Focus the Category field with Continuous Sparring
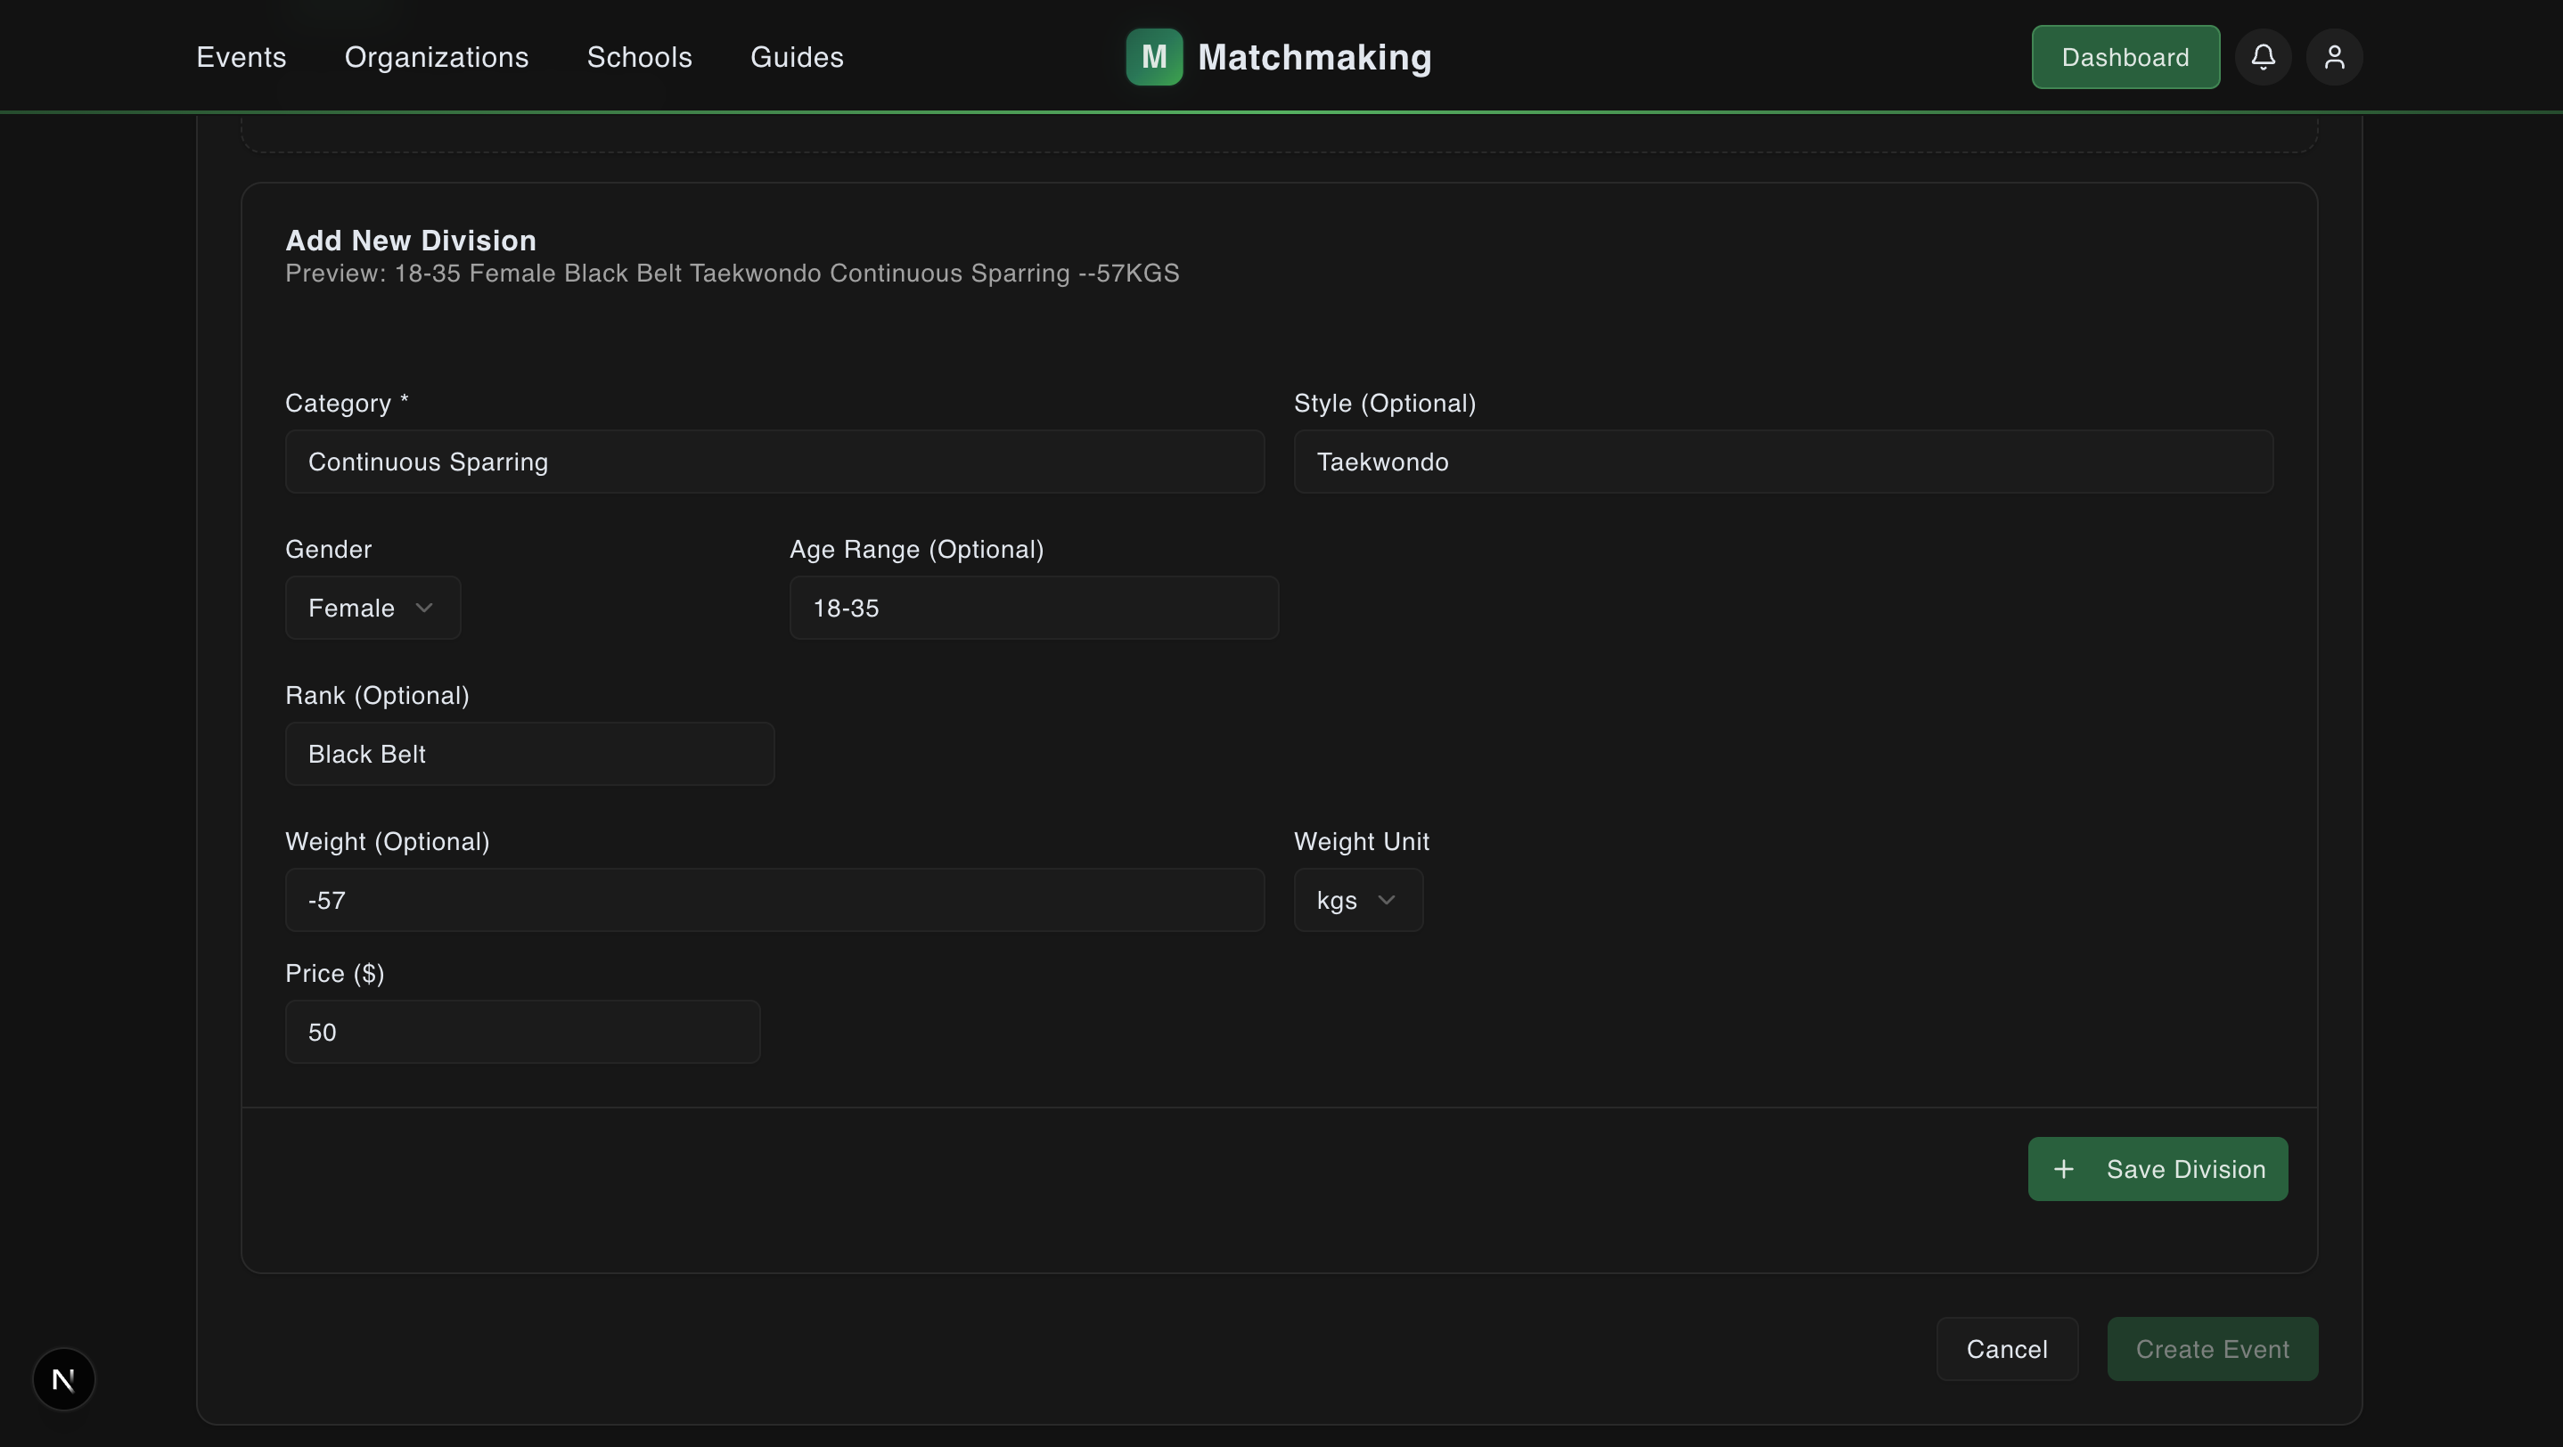 774,462
